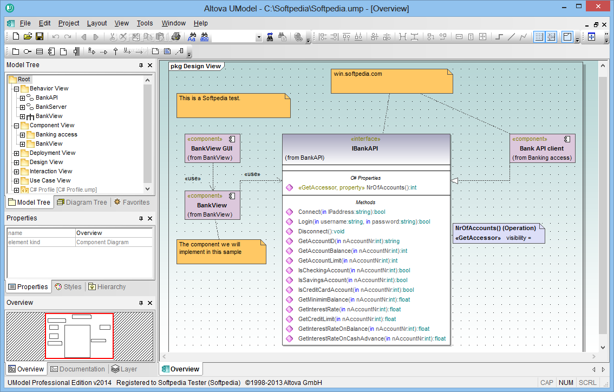Open the Project menu
This screenshot has width=614, height=392.
69,23
